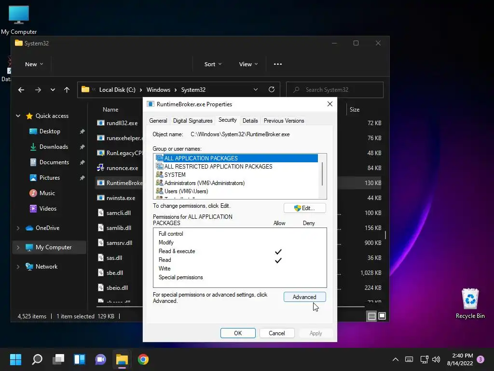Collapse the Quick access tree
Viewport: 494px width, 371px height.
pyautogui.click(x=18, y=116)
